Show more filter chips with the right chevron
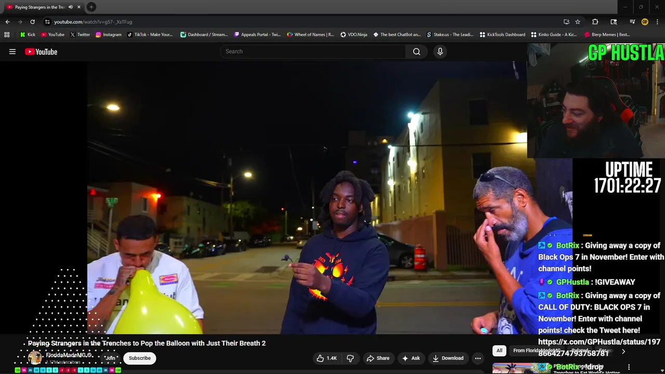This screenshot has width=665, height=374. pos(623,352)
